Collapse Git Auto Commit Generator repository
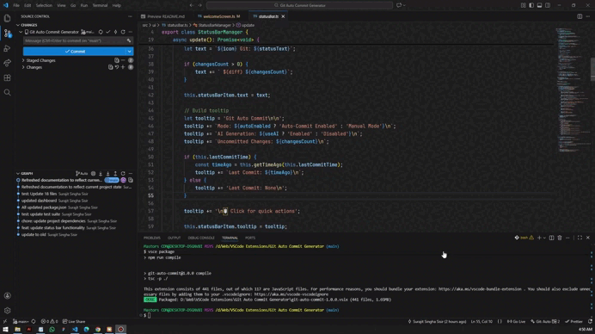Image resolution: width=595 pixels, height=334 pixels. click(x=21, y=32)
